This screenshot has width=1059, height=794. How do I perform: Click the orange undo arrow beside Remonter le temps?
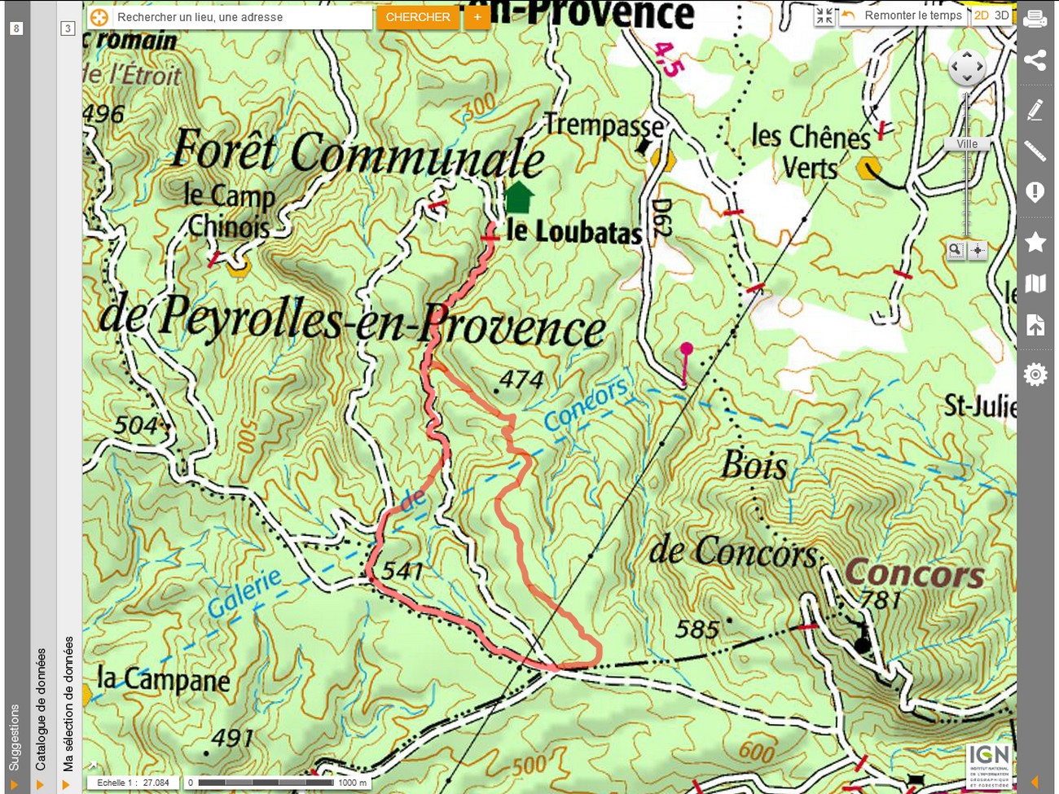coord(849,15)
